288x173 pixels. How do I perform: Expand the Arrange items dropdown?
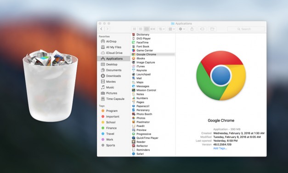click(x=162, y=29)
